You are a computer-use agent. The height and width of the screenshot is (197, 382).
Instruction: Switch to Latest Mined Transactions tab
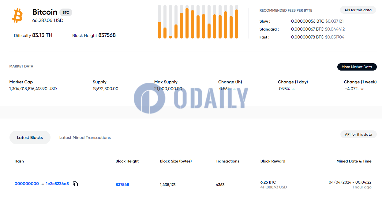click(x=85, y=137)
